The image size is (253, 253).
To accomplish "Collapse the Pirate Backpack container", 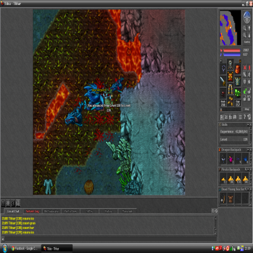I will point(248,170).
